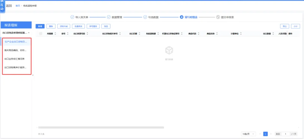
Task: Sort by 代理出口货物证明号 column arrows
Action: (x=182, y=34)
